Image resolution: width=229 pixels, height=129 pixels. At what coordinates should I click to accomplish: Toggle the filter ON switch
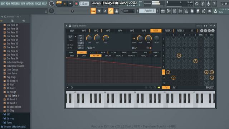(x=150, y=48)
